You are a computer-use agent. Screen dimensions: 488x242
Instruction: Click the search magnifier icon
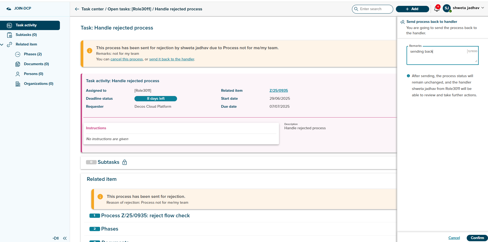point(356,9)
